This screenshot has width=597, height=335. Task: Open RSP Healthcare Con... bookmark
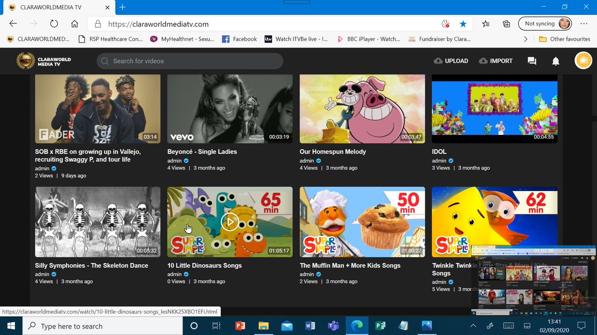pyautogui.click(x=110, y=39)
